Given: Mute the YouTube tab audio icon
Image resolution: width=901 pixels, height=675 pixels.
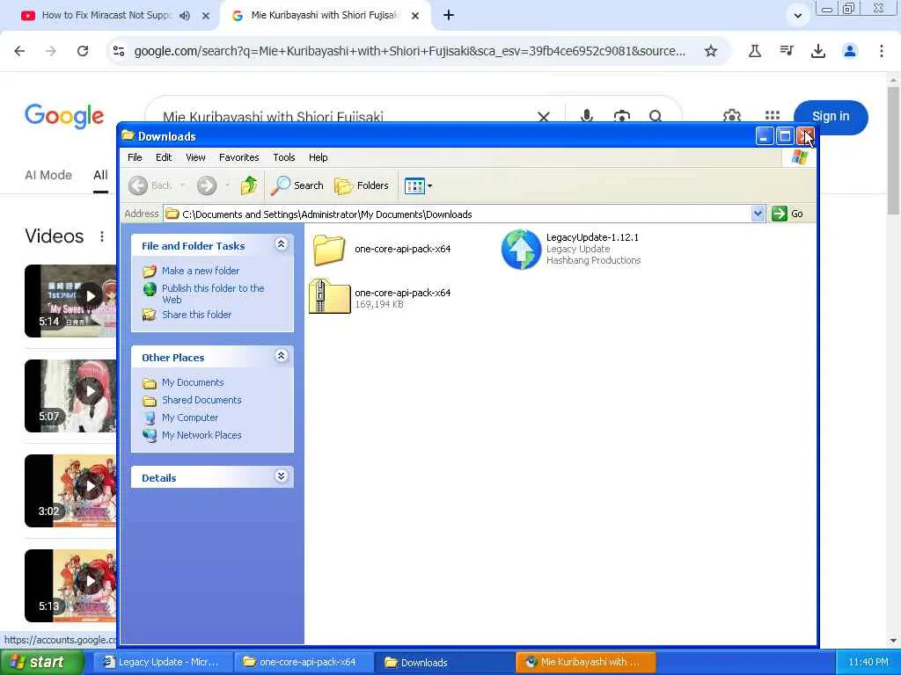Looking at the screenshot, I should tap(185, 16).
